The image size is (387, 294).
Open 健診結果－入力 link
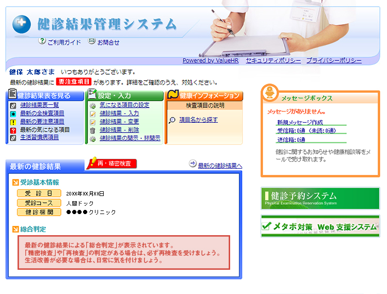tap(119, 113)
